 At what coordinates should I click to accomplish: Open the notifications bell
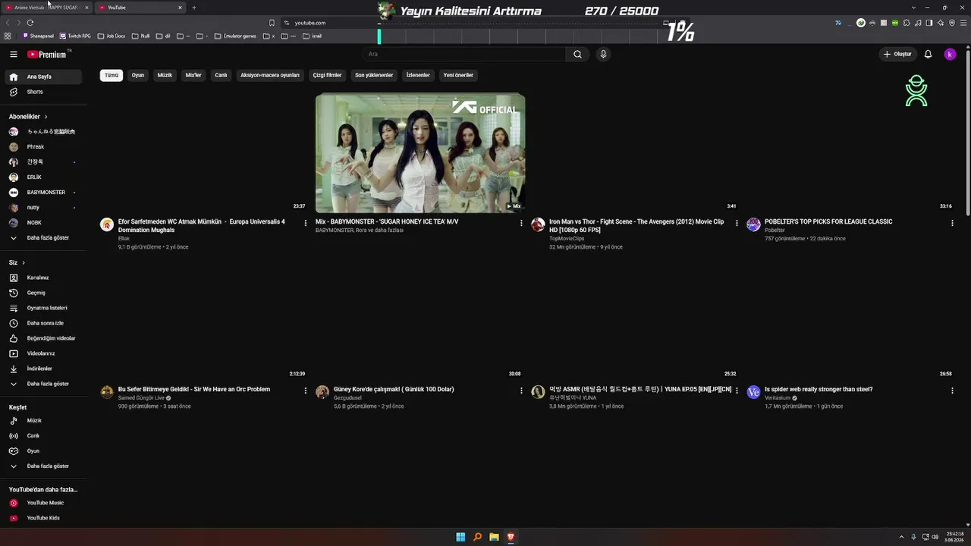click(x=928, y=54)
